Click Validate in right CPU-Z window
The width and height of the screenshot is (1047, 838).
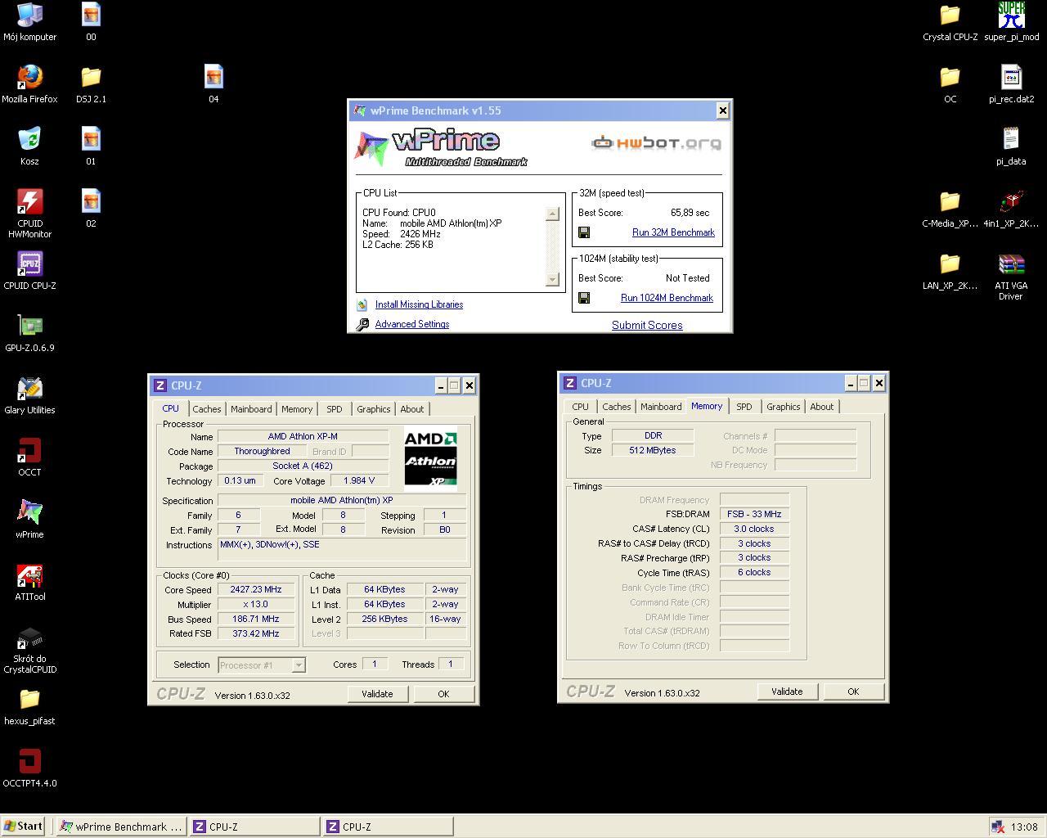pyautogui.click(x=787, y=692)
